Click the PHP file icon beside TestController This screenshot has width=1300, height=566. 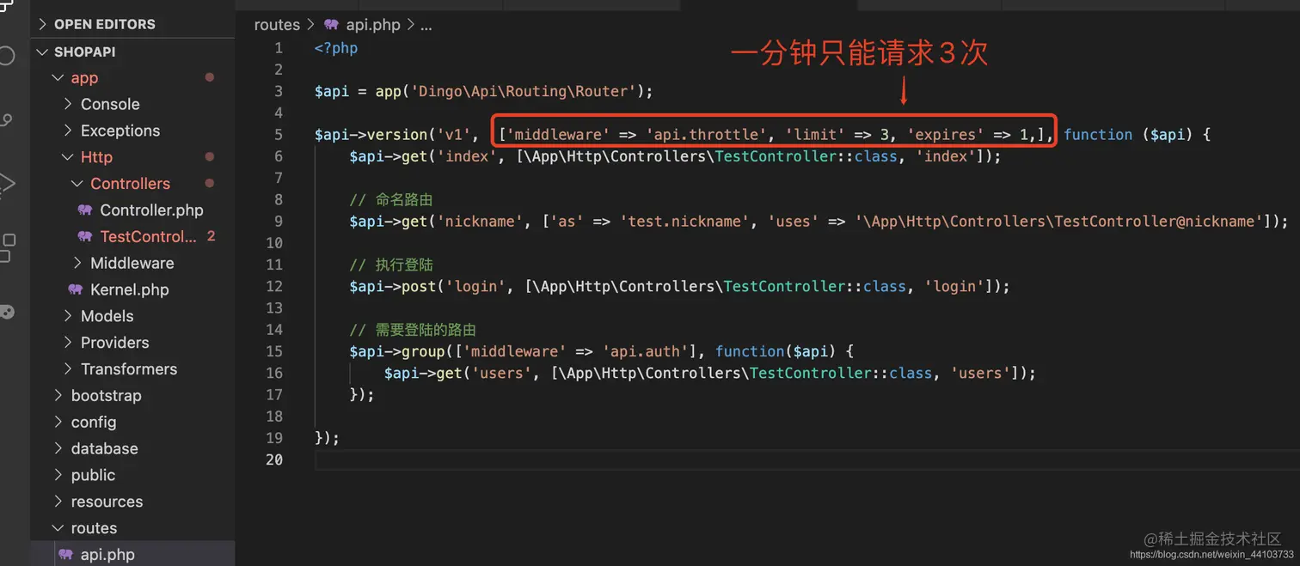[x=85, y=236]
